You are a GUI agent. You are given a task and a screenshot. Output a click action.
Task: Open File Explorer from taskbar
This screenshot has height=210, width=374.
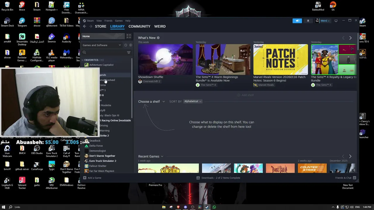point(164,207)
